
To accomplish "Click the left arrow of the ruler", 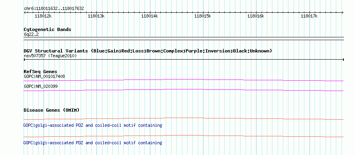I will pos(25,12).
